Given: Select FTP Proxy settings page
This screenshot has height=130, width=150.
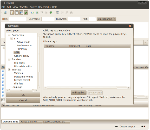Looking at the screenshot, I should click(x=22, y=49).
